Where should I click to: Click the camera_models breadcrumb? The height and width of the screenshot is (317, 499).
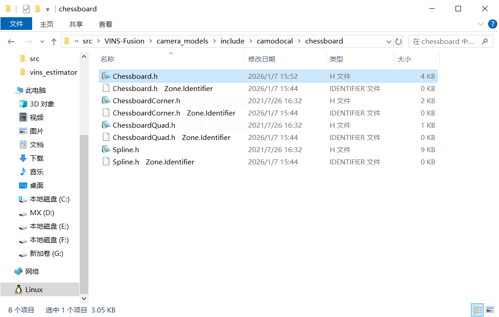coord(182,41)
